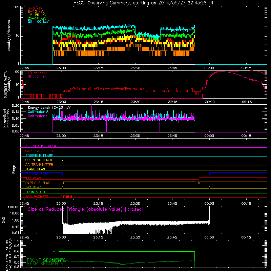Click 100.00 tick on SAS axis
This screenshot has height=271, width=271.
tap(14, 207)
